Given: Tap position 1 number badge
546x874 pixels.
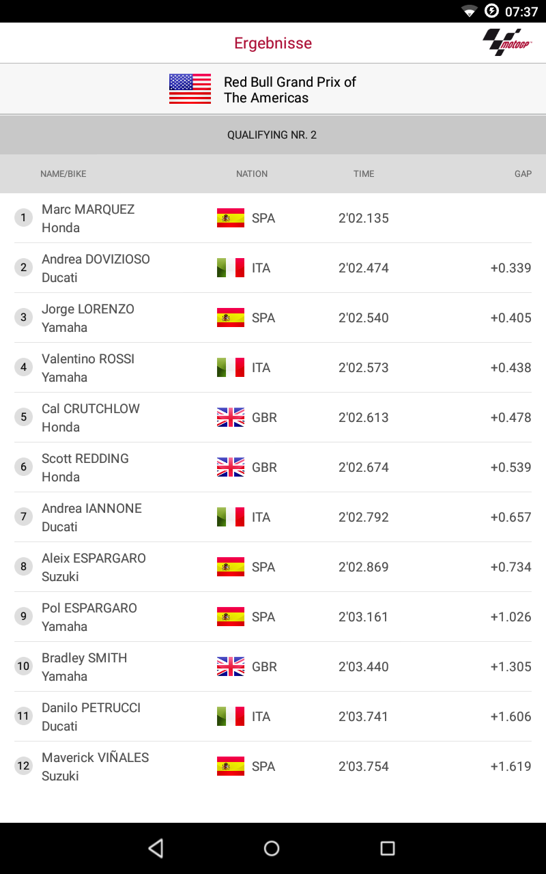Looking at the screenshot, I should 24,218.
